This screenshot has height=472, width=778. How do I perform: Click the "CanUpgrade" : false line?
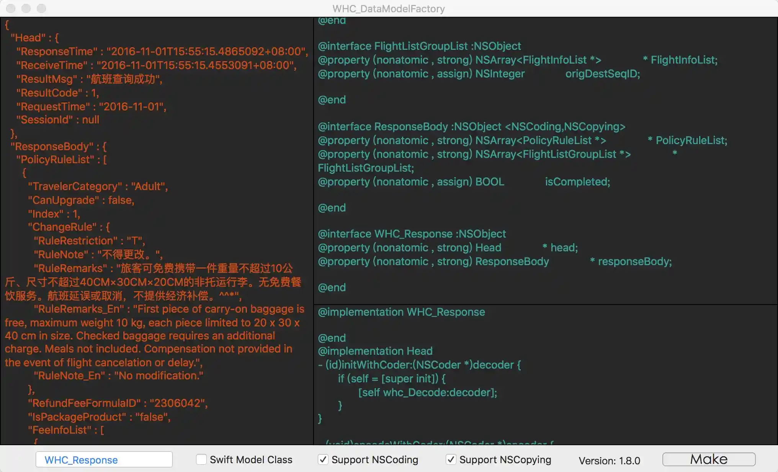(x=81, y=200)
